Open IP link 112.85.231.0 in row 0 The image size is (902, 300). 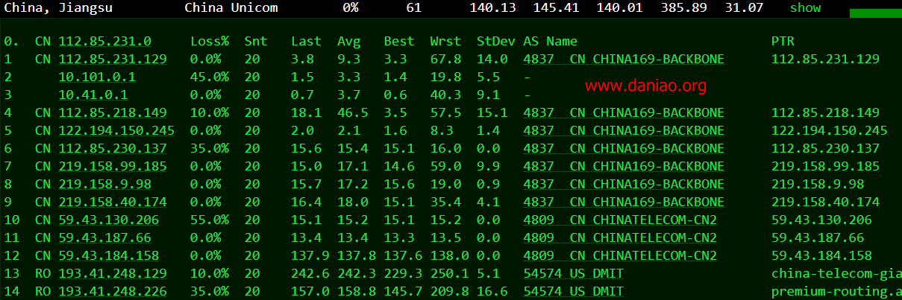pos(105,41)
